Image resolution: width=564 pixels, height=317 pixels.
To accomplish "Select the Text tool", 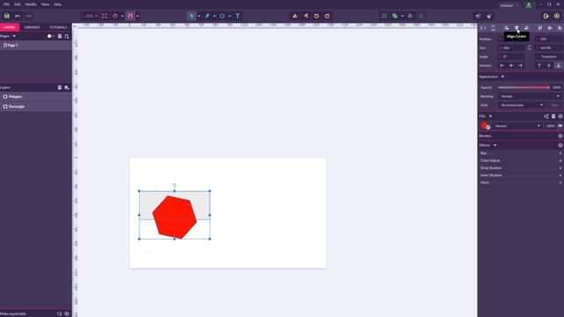I will tap(238, 16).
